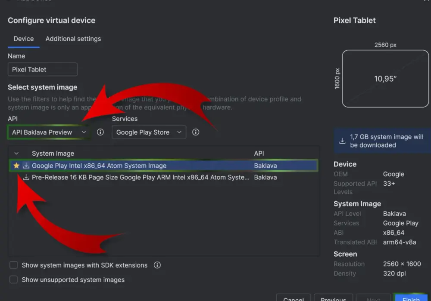Screen dimensions: 431x301
Task: Click the Supported API Levels value 33+
Action: pyautogui.click(x=389, y=184)
